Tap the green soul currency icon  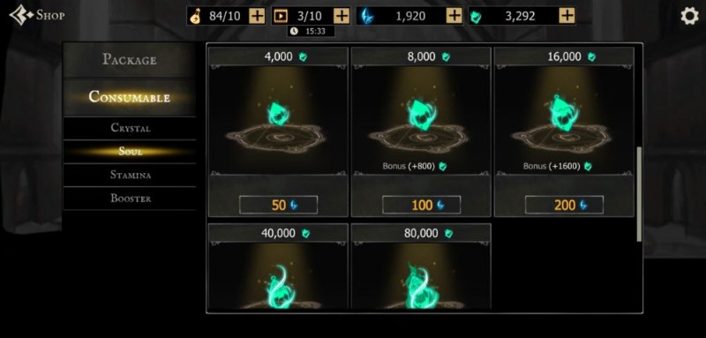(476, 17)
